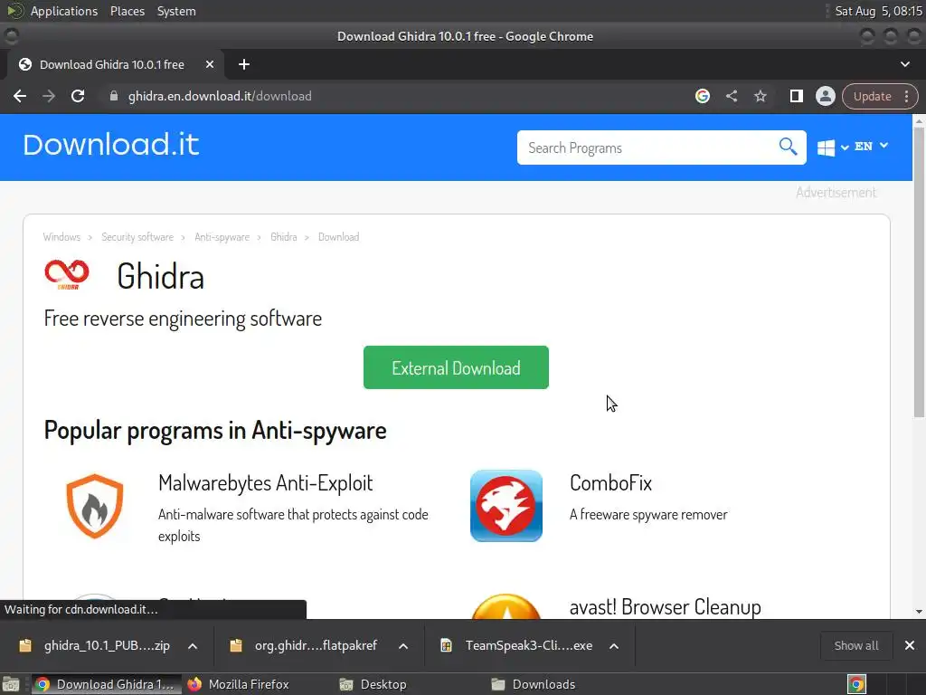Bookmark this page with the star icon
Screen dimensions: 926x695
[x=760, y=96]
